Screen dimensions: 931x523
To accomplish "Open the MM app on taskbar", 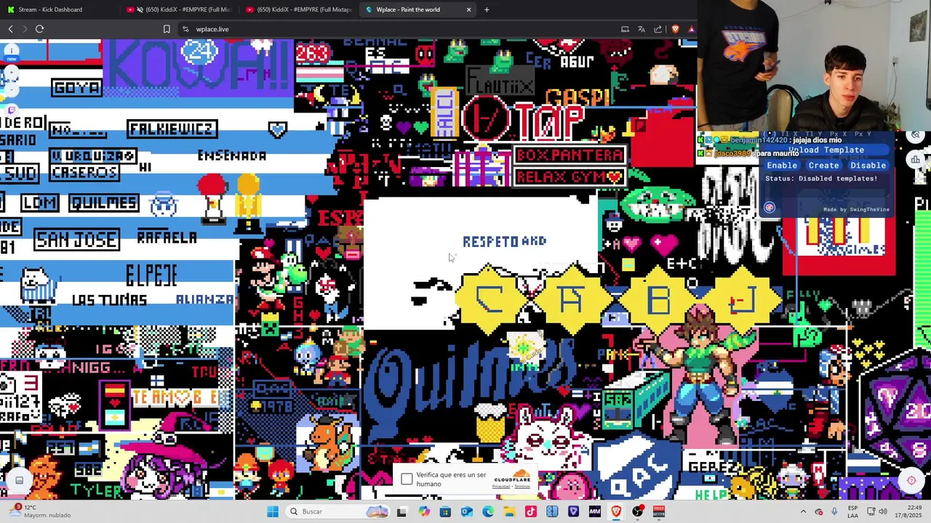I will (x=595, y=511).
